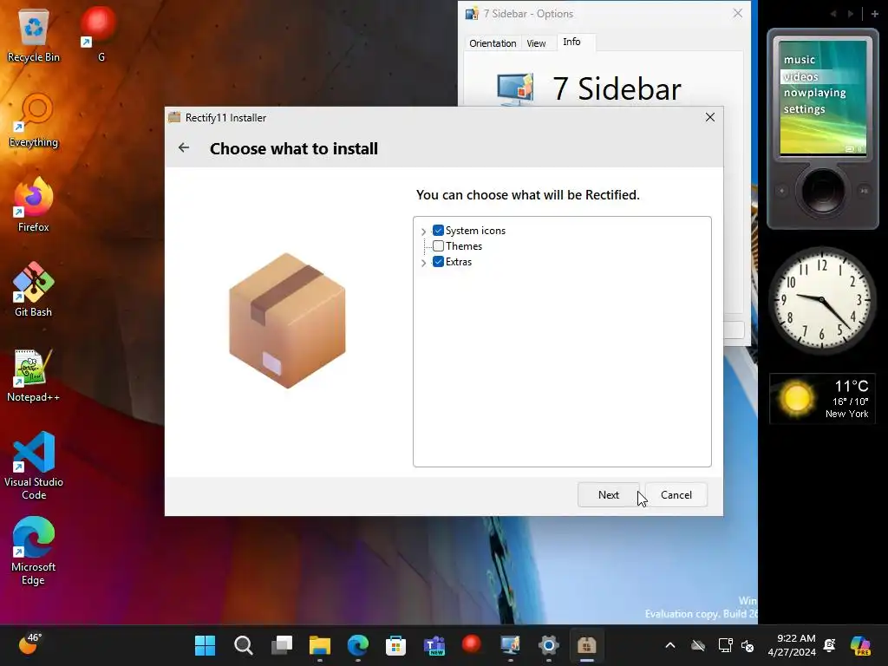Click the muted volume tray icon
The image size is (888, 666).
tap(748, 645)
